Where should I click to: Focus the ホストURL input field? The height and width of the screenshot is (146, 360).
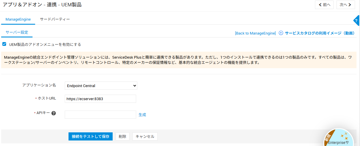coord(100,99)
